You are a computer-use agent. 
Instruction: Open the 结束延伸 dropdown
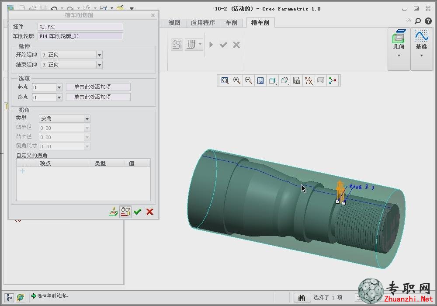click(x=99, y=65)
